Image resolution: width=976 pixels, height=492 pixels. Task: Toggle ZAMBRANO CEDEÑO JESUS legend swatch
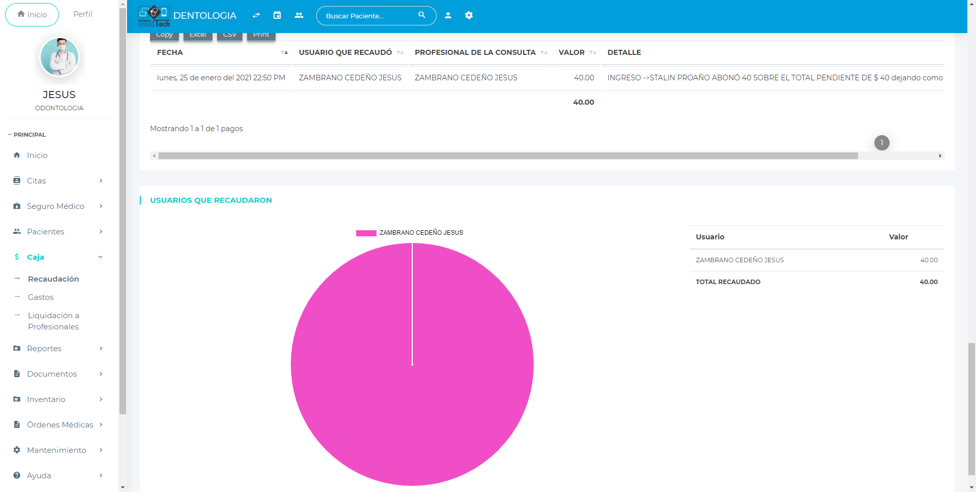366,233
